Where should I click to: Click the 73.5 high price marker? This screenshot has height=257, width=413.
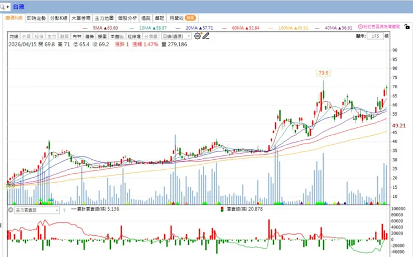click(x=324, y=73)
